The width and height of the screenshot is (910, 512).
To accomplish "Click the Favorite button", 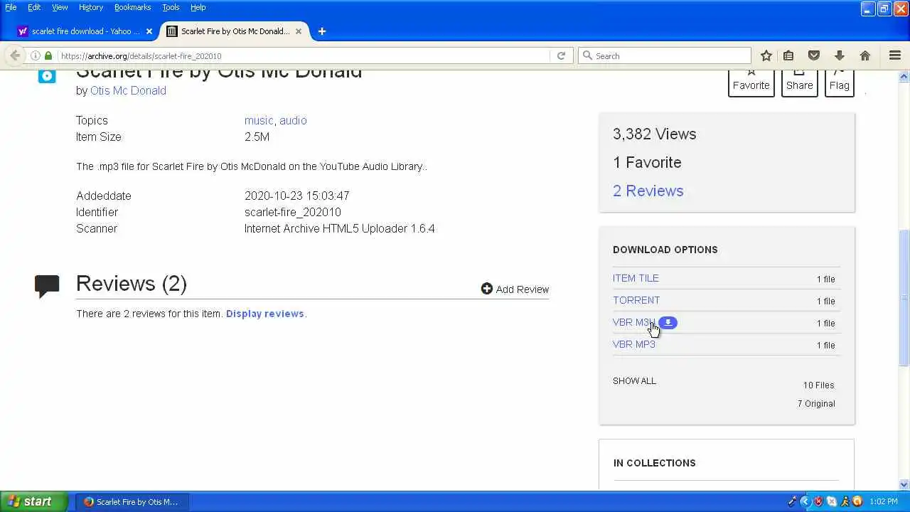I will point(751,83).
